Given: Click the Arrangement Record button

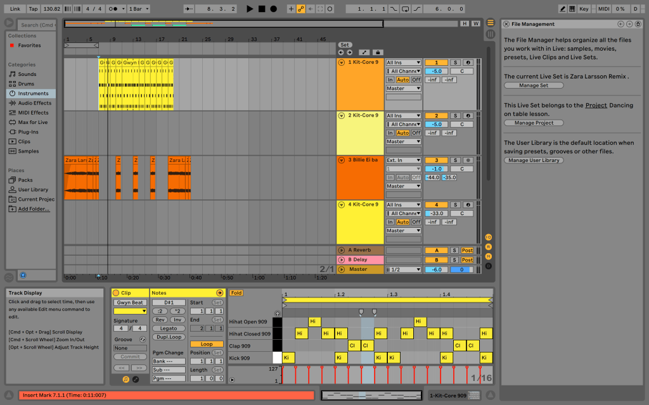Looking at the screenshot, I should coord(273,9).
